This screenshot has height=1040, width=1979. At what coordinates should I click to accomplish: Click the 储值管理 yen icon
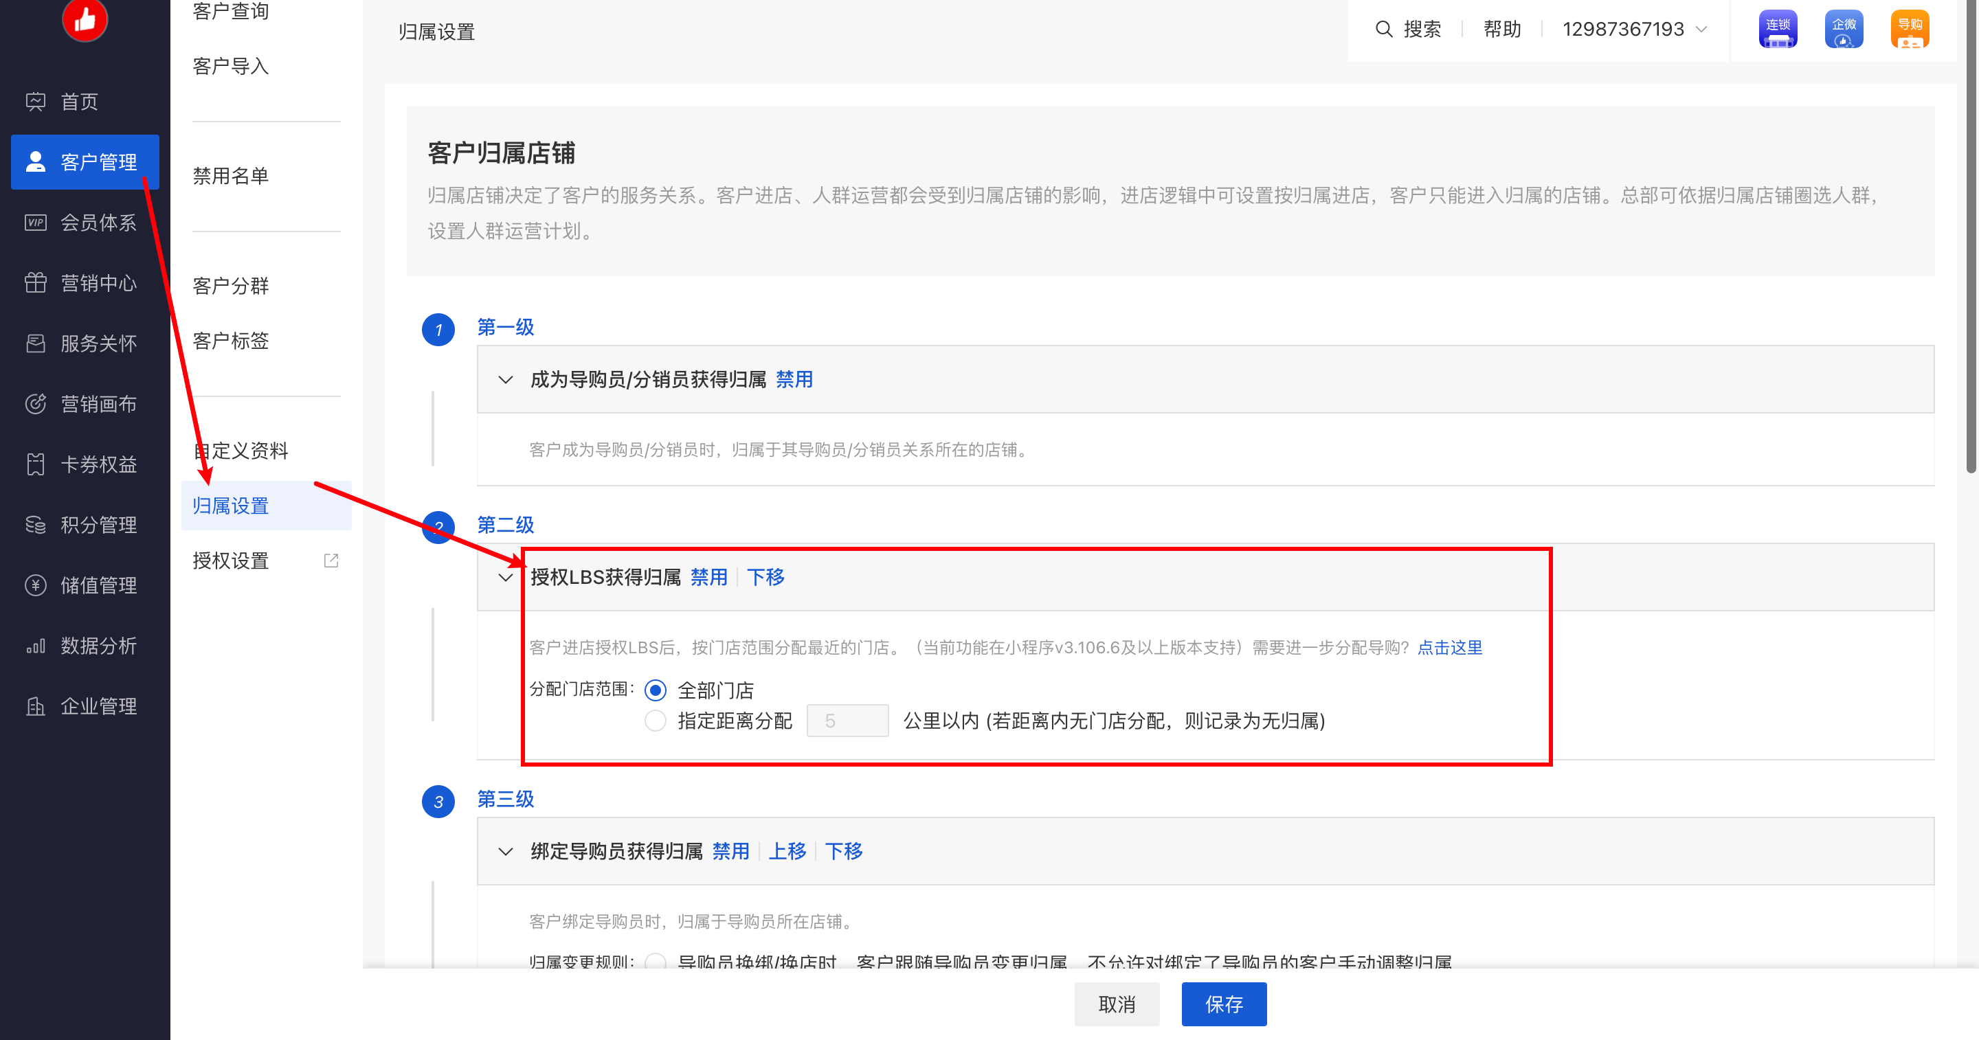click(35, 585)
